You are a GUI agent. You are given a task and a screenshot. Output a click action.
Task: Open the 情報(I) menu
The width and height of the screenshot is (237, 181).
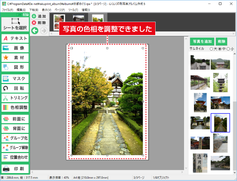click(x=86, y=10)
